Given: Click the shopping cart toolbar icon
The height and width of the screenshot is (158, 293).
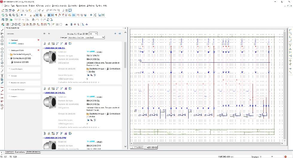Looking at the screenshot, I should click(100, 15).
